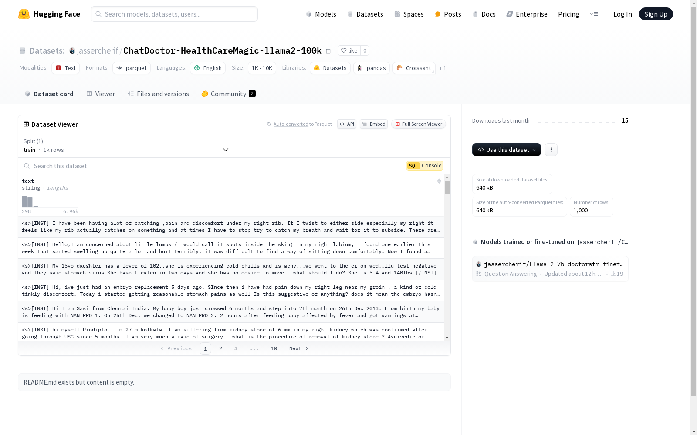697x435 pixels.
Task: Open the three-dot more options menu
Action: (x=551, y=150)
